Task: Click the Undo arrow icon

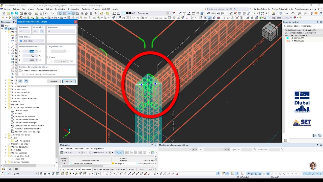Action: tap(46, 13)
